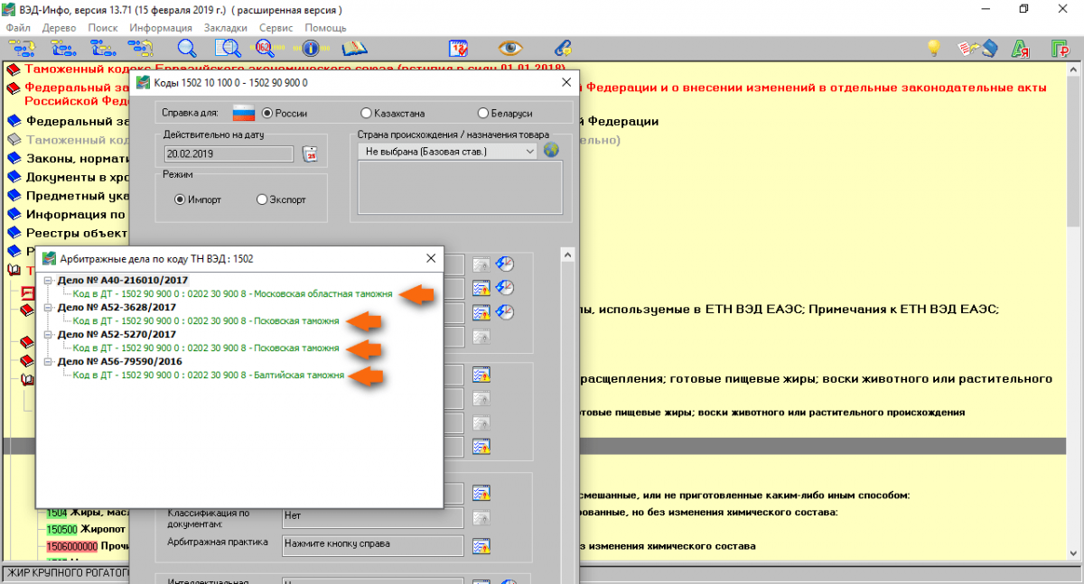This screenshot has width=1084, height=584.
Task: Open the Не выбрана (Базовая став.) country dropdown
Action: (448, 152)
